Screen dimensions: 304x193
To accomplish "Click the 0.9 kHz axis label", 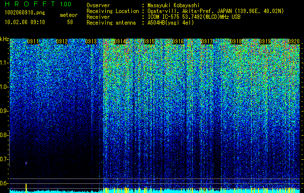I will (x=4, y=111).
